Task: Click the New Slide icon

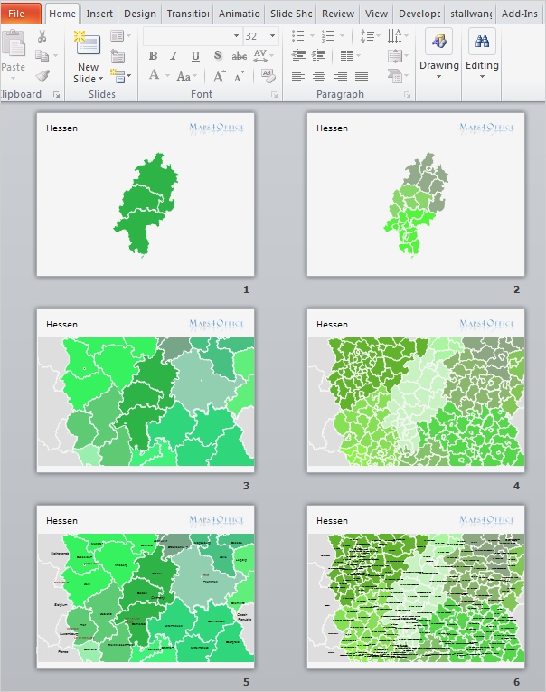Action: (x=89, y=43)
